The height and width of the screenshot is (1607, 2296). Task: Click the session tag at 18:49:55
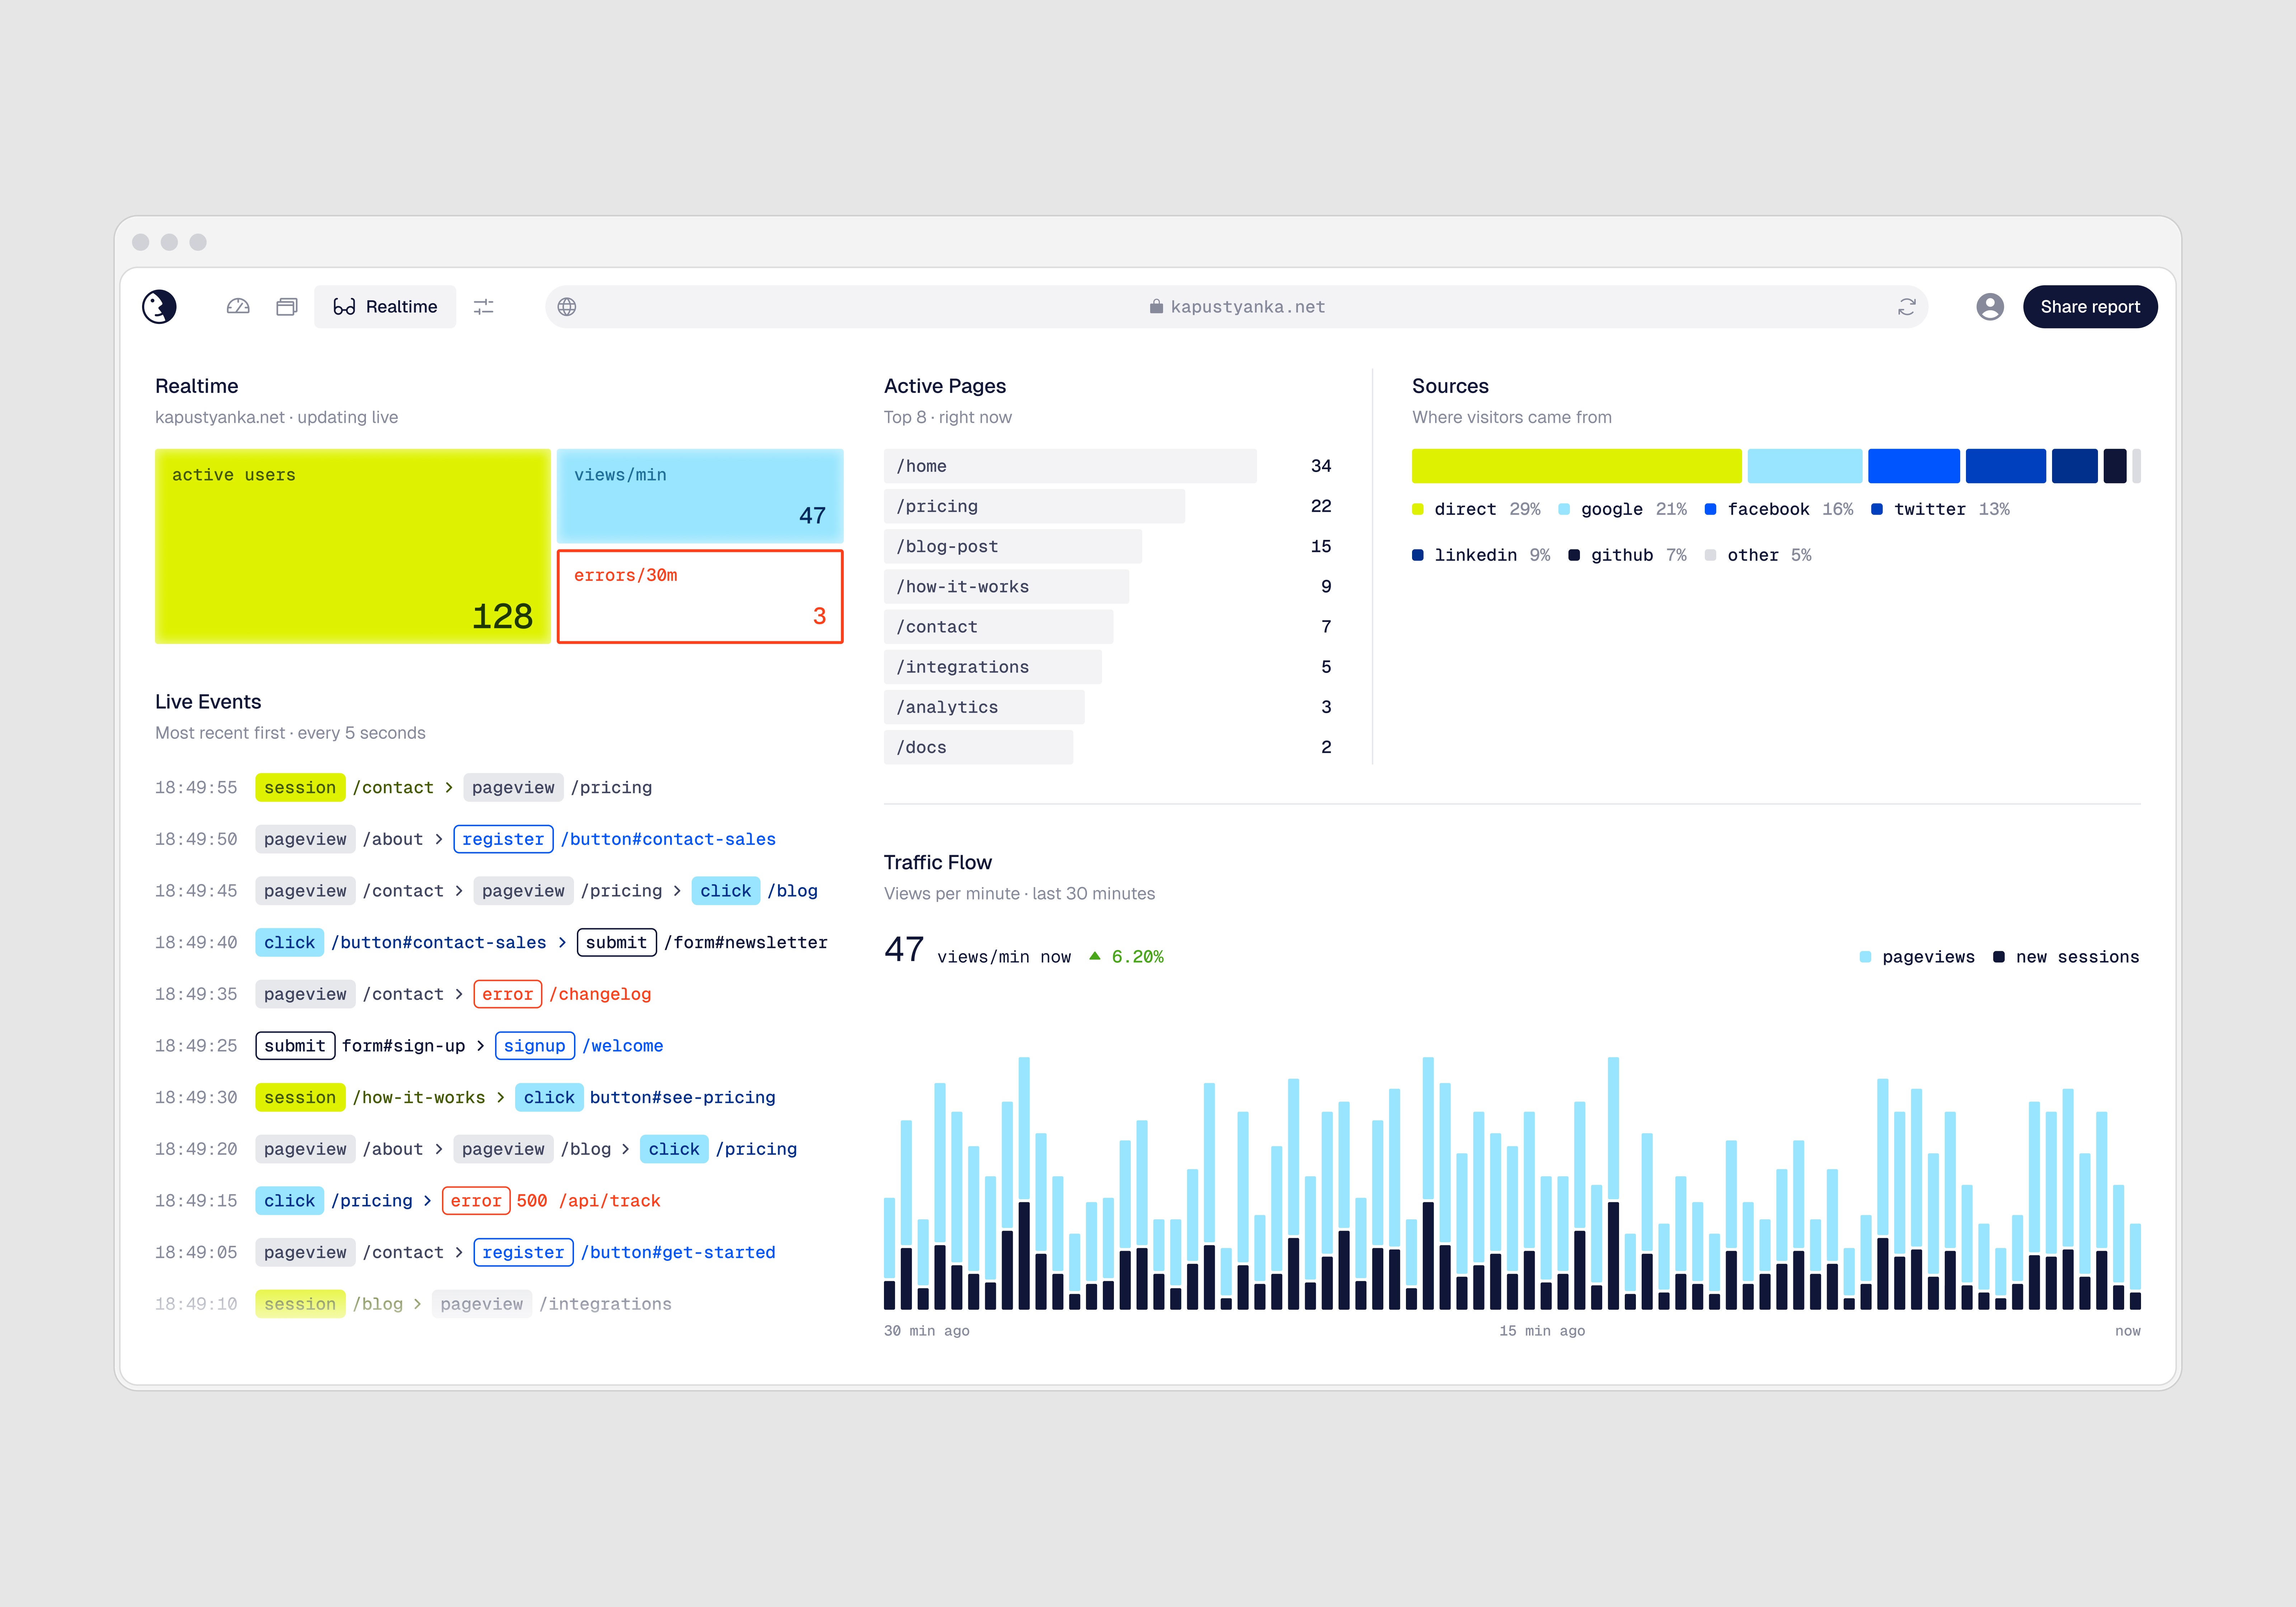(300, 788)
